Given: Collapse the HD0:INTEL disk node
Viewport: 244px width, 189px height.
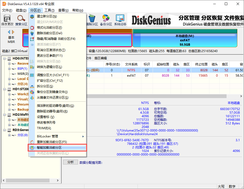Looking at the screenshot, I should point(5,58).
